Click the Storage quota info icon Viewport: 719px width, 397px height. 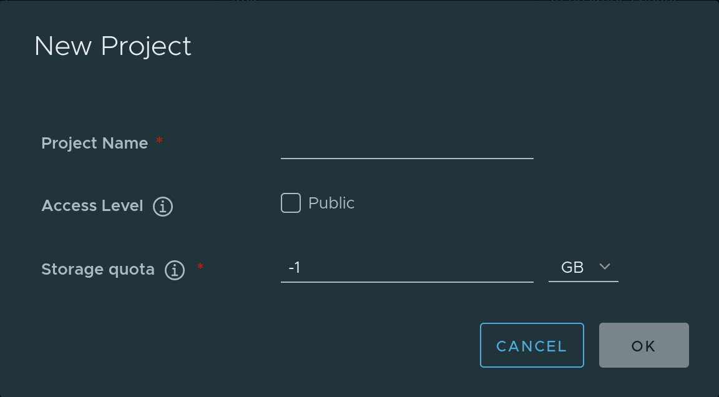[175, 270]
